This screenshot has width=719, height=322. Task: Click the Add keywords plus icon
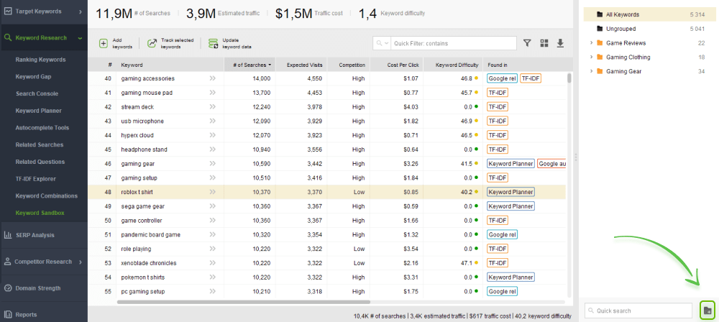104,43
